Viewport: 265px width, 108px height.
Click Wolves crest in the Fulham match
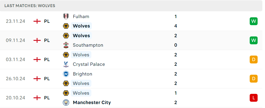[x=66, y=26]
